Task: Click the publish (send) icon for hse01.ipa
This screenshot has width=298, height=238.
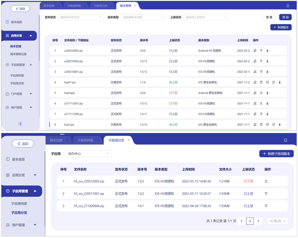Action: [267, 83]
